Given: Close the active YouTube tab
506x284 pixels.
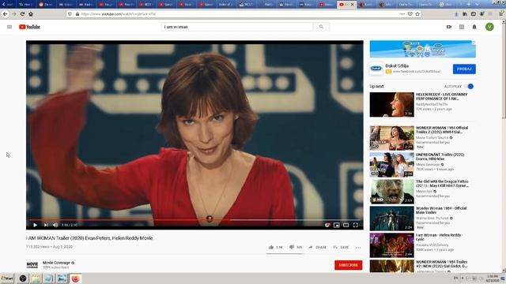Looking at the screenshot, I should [352, 5].
